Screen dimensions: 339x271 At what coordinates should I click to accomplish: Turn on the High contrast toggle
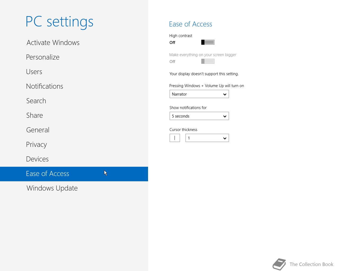[x=208, y=42]
